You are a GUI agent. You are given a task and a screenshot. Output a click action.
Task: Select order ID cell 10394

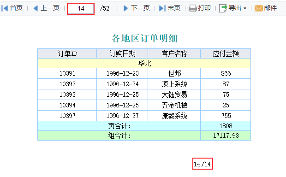click(x=67, y=105)
